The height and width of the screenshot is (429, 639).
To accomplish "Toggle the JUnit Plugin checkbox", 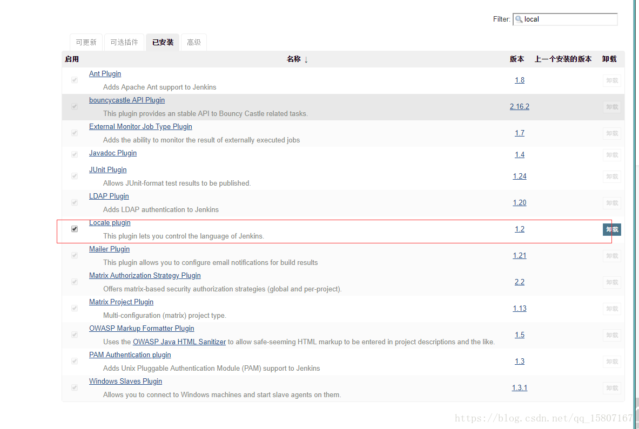I will (75, 176).
